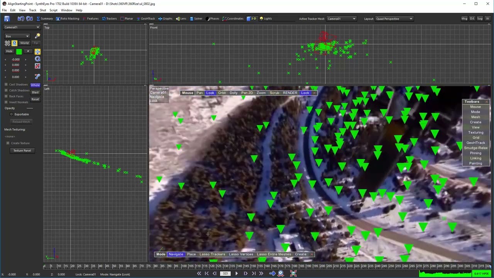Toggle the yellow lock-selection icon
The image size is (494, 278).
14,43
